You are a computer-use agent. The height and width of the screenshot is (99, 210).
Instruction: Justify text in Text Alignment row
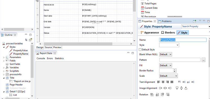point(172,82)
